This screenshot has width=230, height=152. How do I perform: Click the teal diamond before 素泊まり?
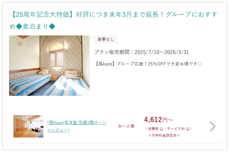(x=19, y=26)
